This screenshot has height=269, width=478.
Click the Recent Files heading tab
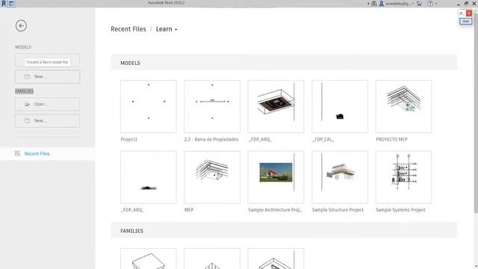click(128, 29)
